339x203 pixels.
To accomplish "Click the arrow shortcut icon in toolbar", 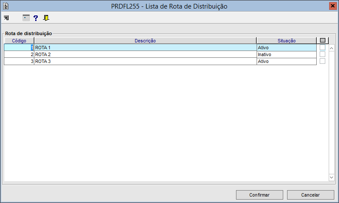I will pos(6,18).
